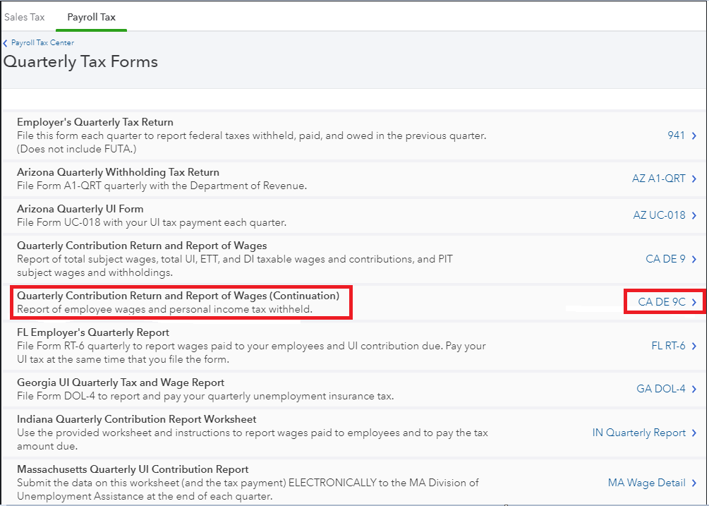Click the arrow beside FL RT-6

pos(694,346)
